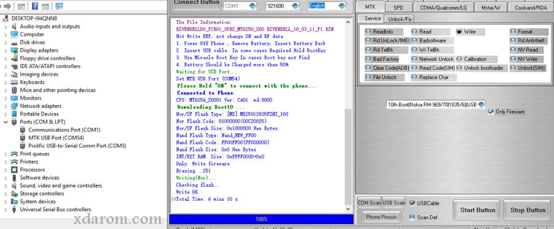The height and width of the screenshot is (229, 554).
Task: Select the Unlock bootloader radio option
Action: click(x=459, y=68)
